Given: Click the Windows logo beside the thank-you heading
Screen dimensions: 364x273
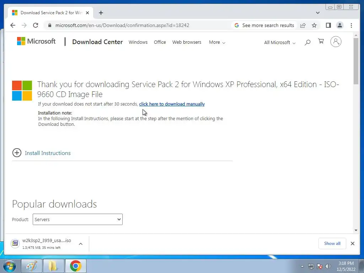Looking at the screenshot, I should coord(22,91).
